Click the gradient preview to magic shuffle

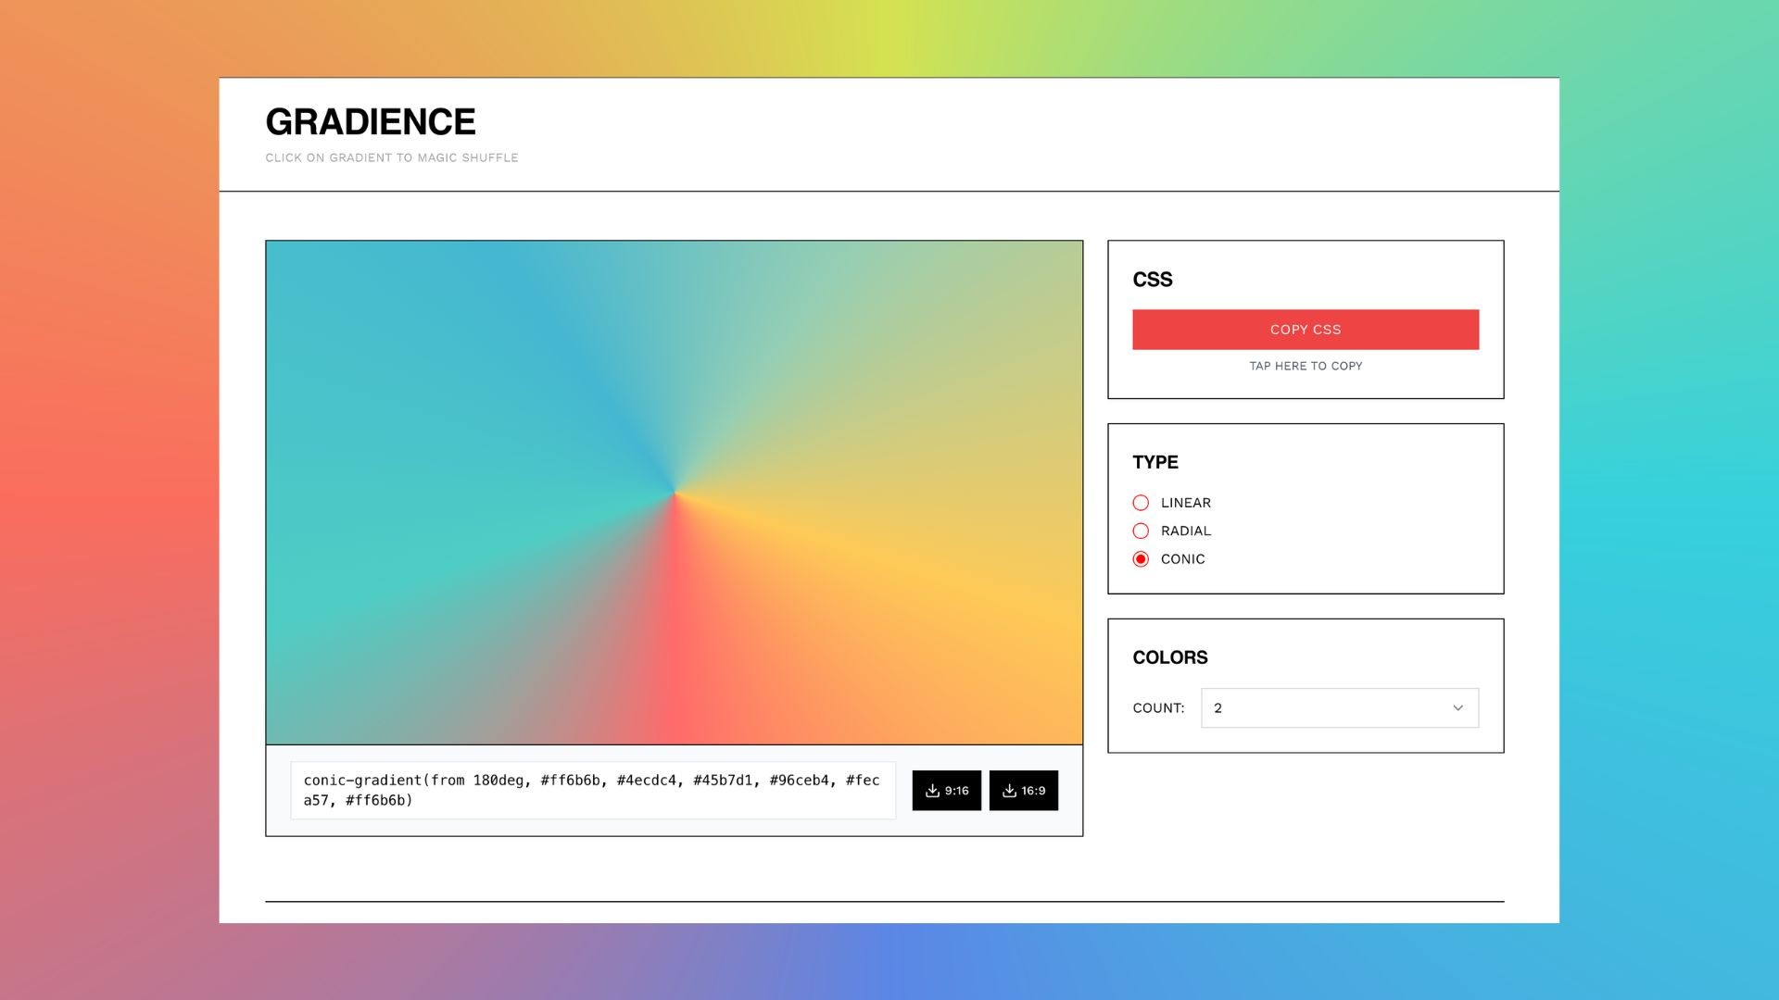click(674, 491)
